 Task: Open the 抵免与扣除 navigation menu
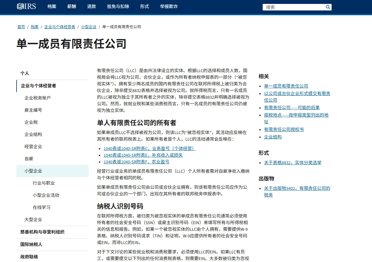point(118,6)
